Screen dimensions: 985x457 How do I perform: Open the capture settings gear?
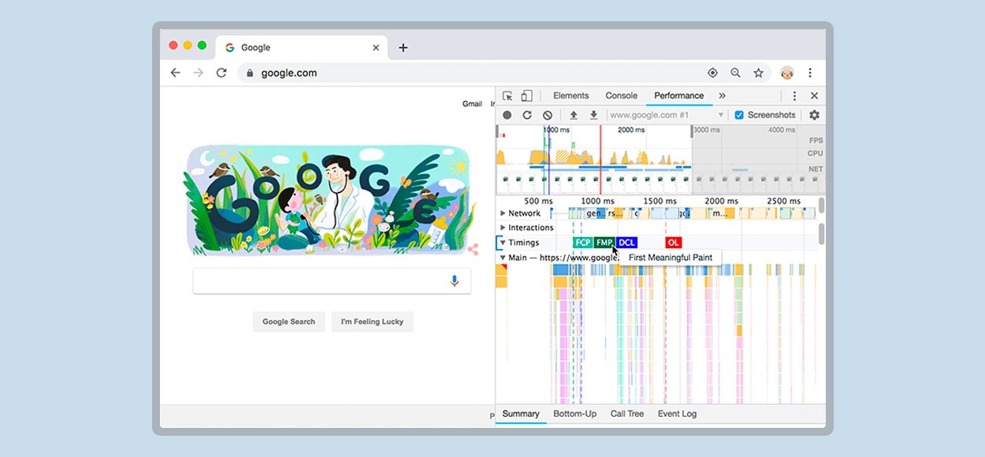click(x=814, y=115)
